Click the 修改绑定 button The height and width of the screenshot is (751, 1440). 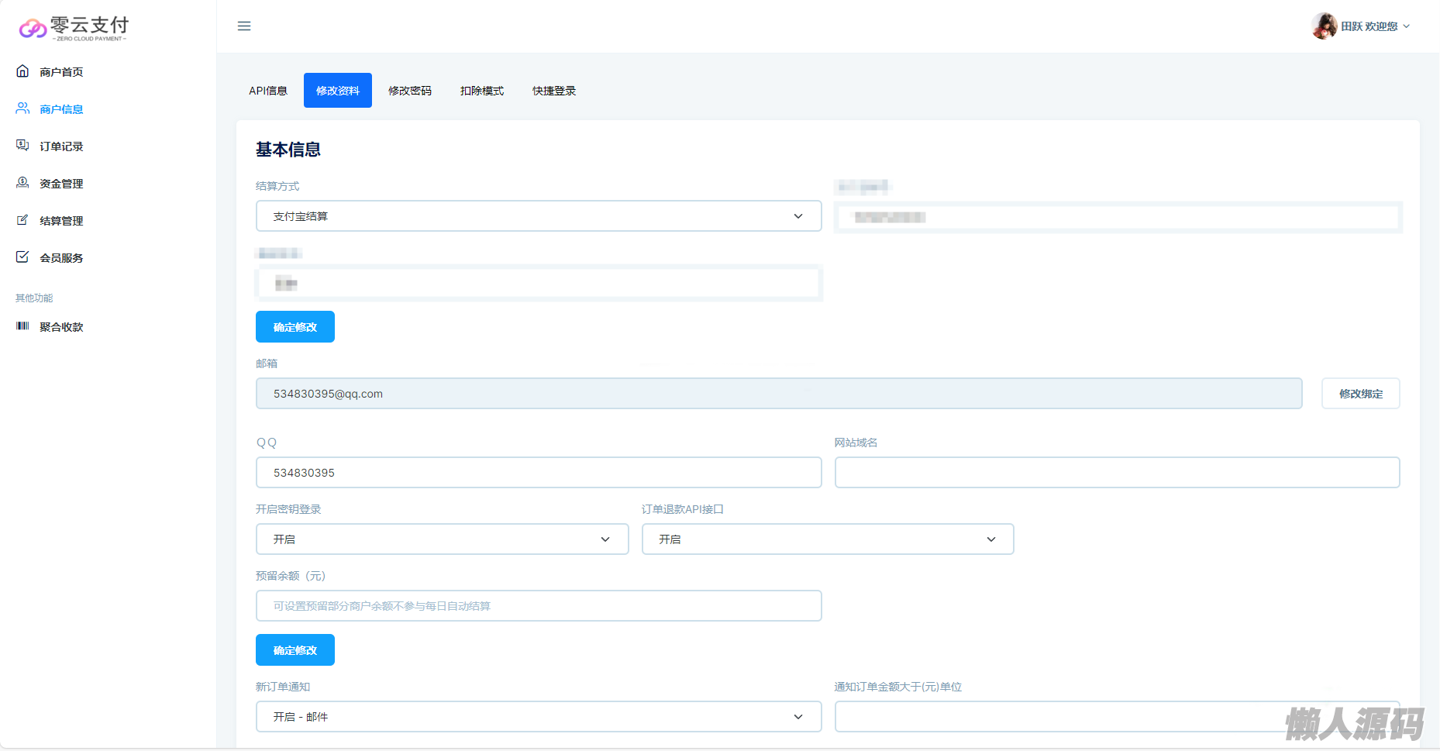(x=1360, y=394)
